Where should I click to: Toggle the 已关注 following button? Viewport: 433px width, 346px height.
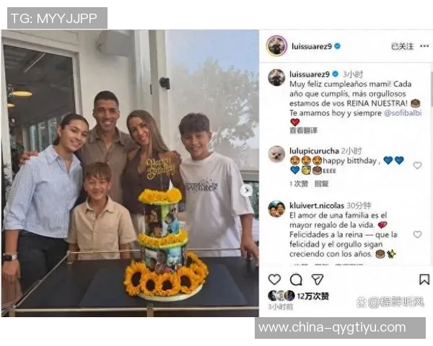pyautogui.click(x=403, y=46)
